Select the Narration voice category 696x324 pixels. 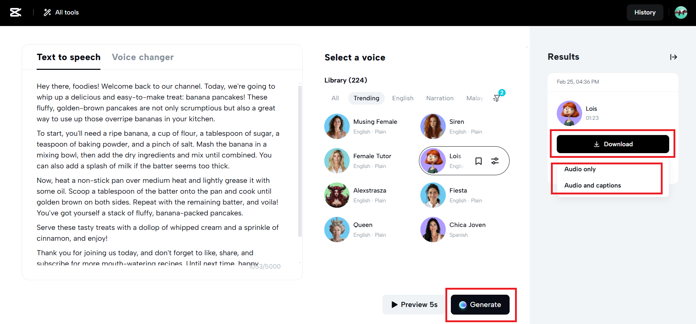point(440,98)
